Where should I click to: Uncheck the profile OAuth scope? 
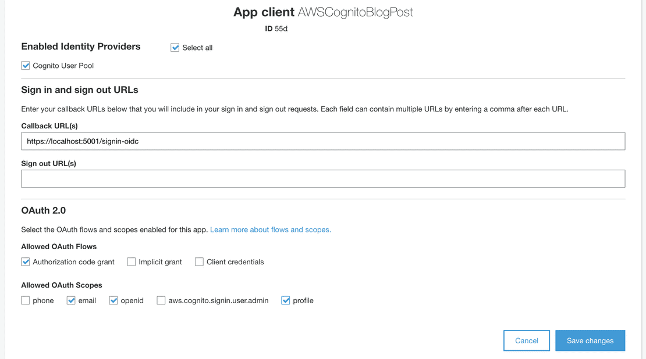coord(286,300)
